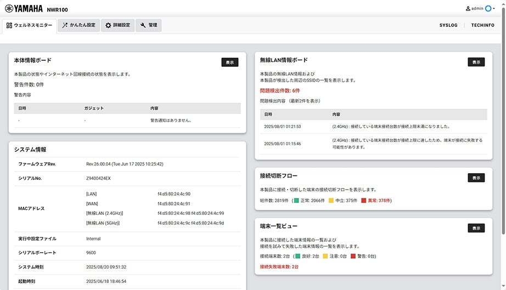Click the red 異常 color indicator
The height and width of the screenshot is (290, 506).
(x=364, y=201)
